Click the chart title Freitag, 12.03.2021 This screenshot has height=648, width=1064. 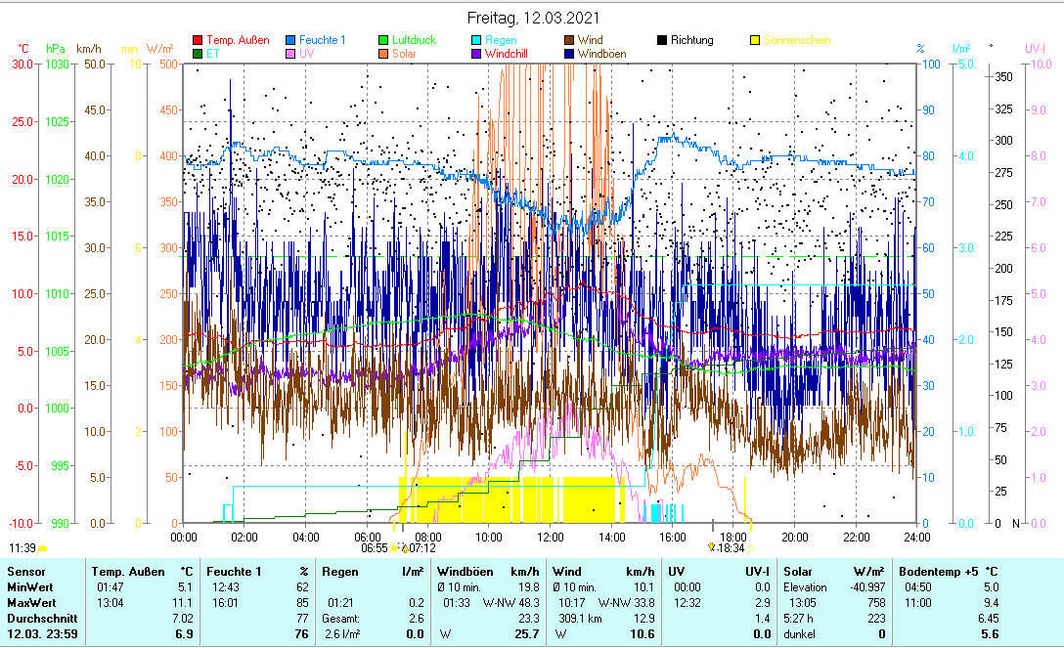533,18
